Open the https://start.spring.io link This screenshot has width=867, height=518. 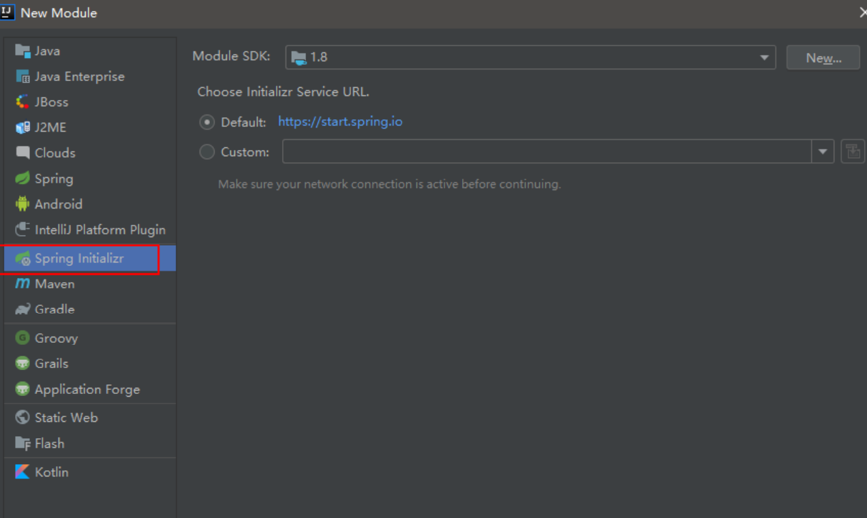(340, 122)
